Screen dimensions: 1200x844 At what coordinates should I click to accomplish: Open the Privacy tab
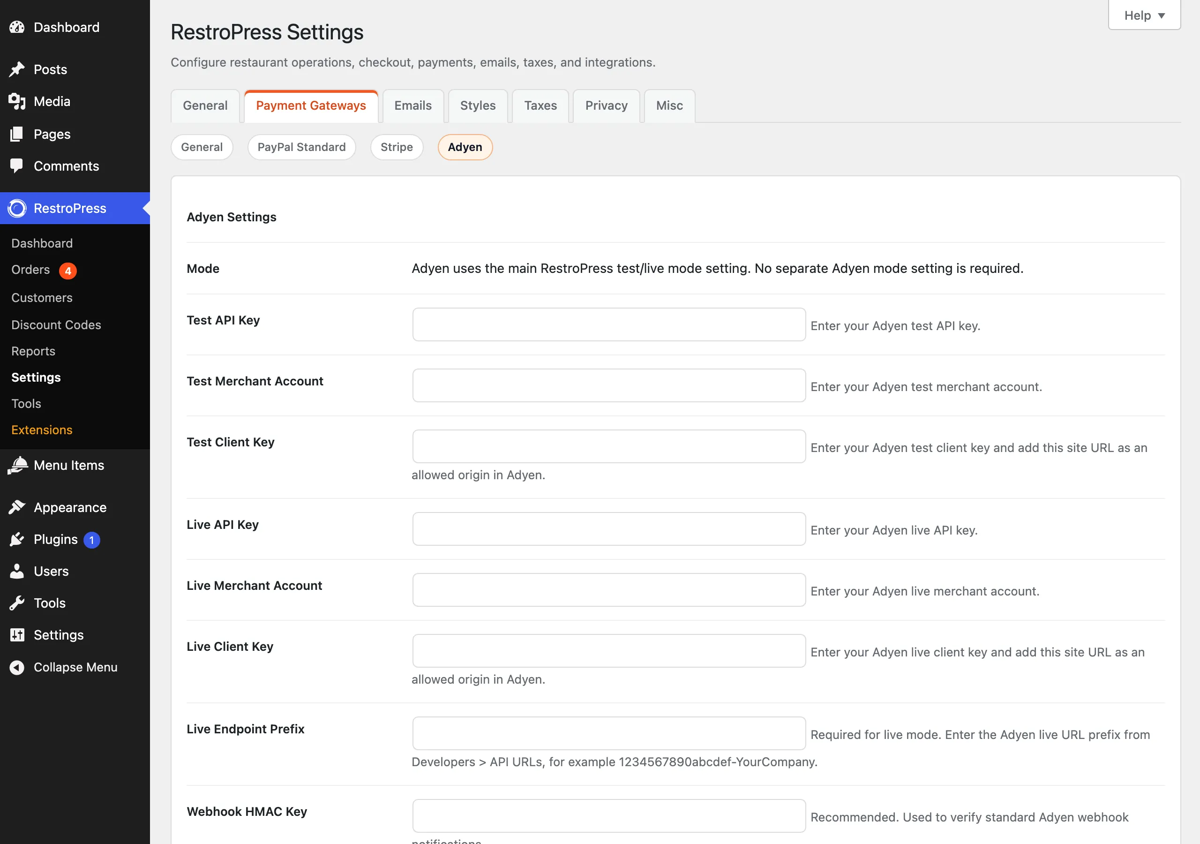coord(606,105)
